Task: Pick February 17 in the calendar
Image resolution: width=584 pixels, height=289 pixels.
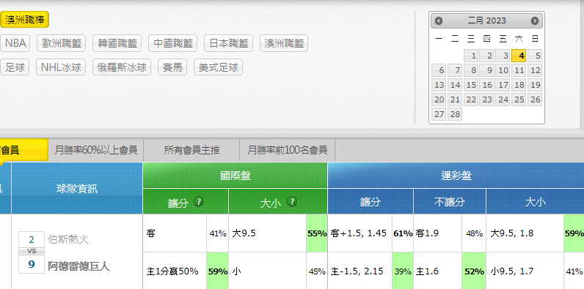Action: pyautogui.click(x=503, y=85)
